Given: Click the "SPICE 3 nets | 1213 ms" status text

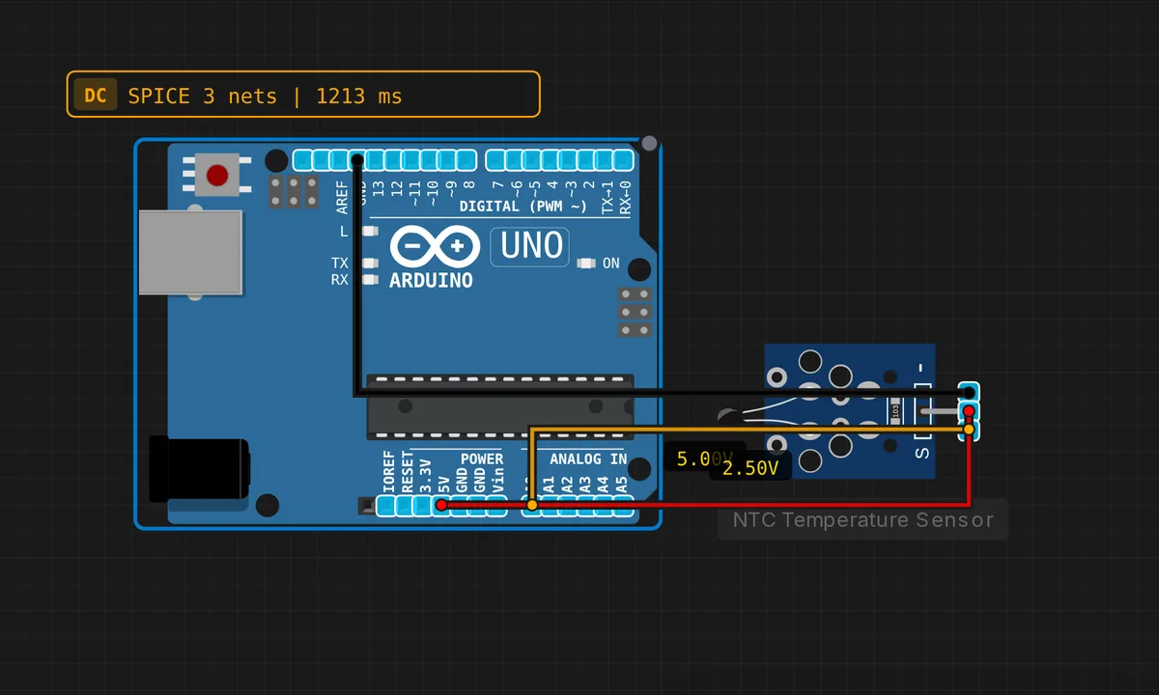Looking at the screenshot, I should (265, 96).
